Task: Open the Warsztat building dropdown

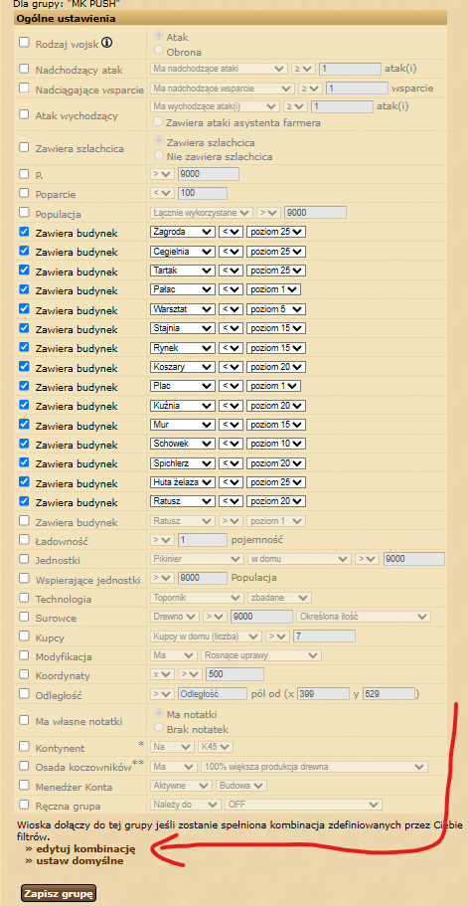Action: tap(182, 309)
